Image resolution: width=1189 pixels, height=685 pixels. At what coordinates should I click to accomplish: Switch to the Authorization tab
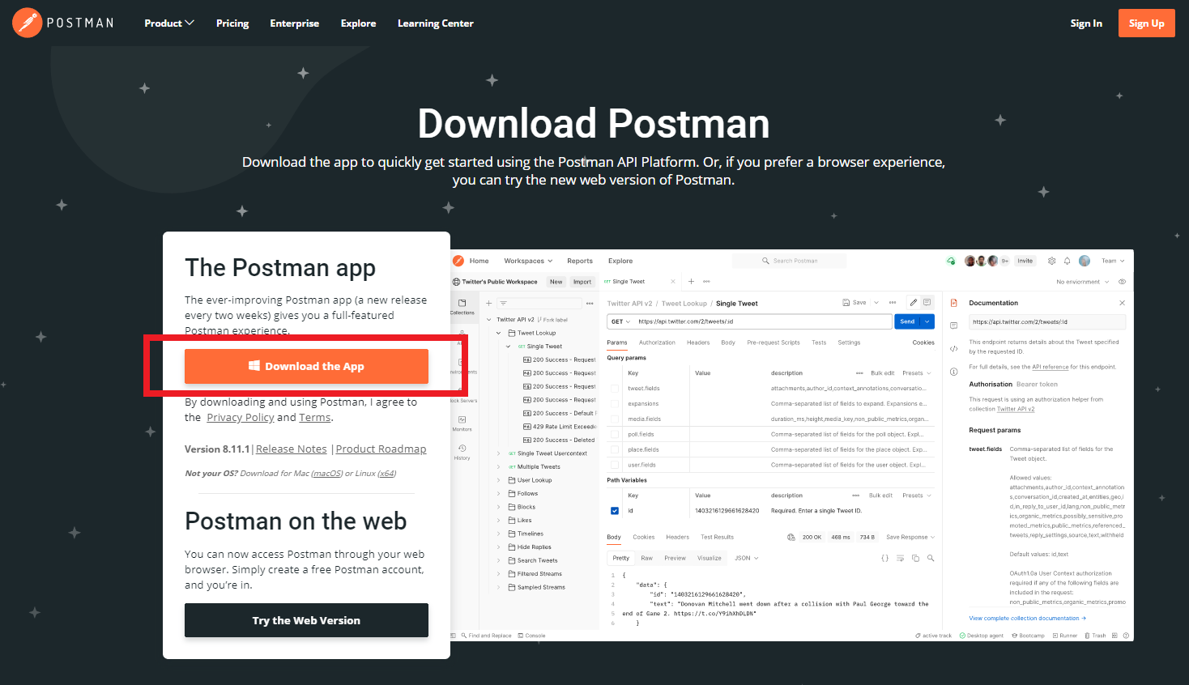coord(657,342)
